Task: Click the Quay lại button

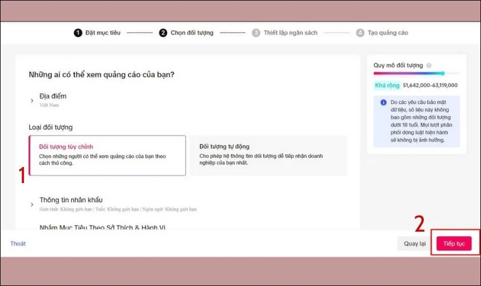Action: coord(415,244)
